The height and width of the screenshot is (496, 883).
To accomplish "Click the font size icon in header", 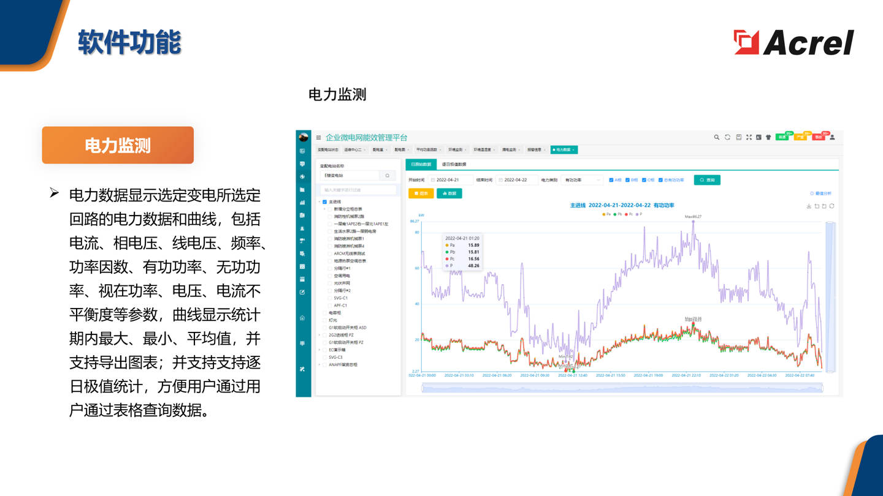I will pos(759,137).
